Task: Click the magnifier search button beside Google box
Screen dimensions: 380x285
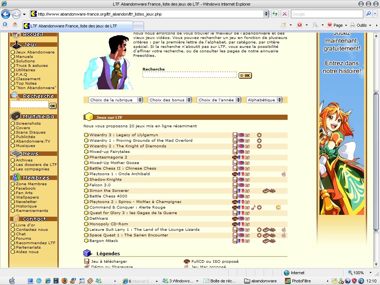Action: click(x=368, y=14)
